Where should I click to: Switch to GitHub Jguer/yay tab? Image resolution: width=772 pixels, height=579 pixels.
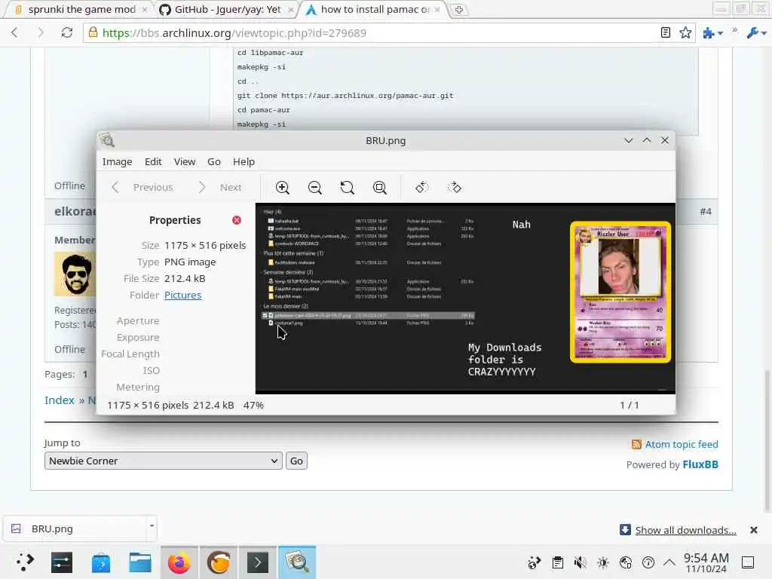coord(226,9)
